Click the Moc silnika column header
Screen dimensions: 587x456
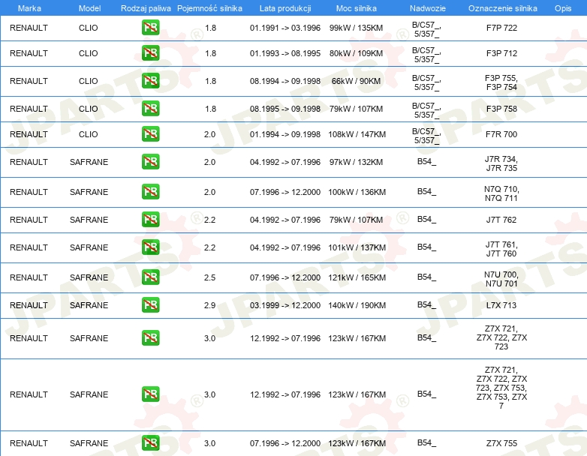click(357, 8)
